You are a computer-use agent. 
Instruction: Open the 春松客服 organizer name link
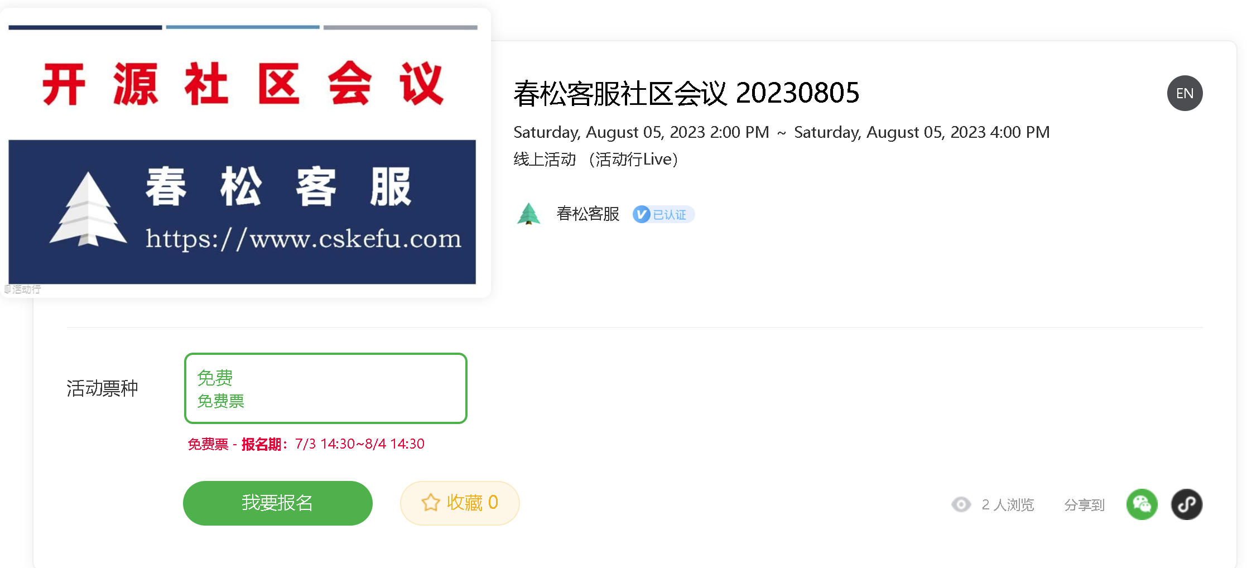click(x=588, y=214)
